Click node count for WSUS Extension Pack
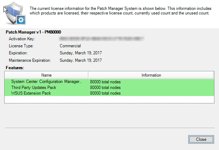This screenshot has width=219, height=150. tap(105, 93)
